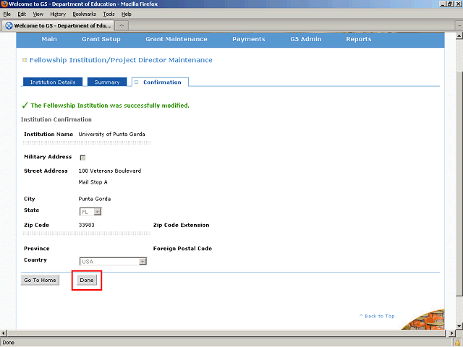The image size is (463, 347).
Task: Click the tab list dropdown arrow
Action: coord(459,26)
